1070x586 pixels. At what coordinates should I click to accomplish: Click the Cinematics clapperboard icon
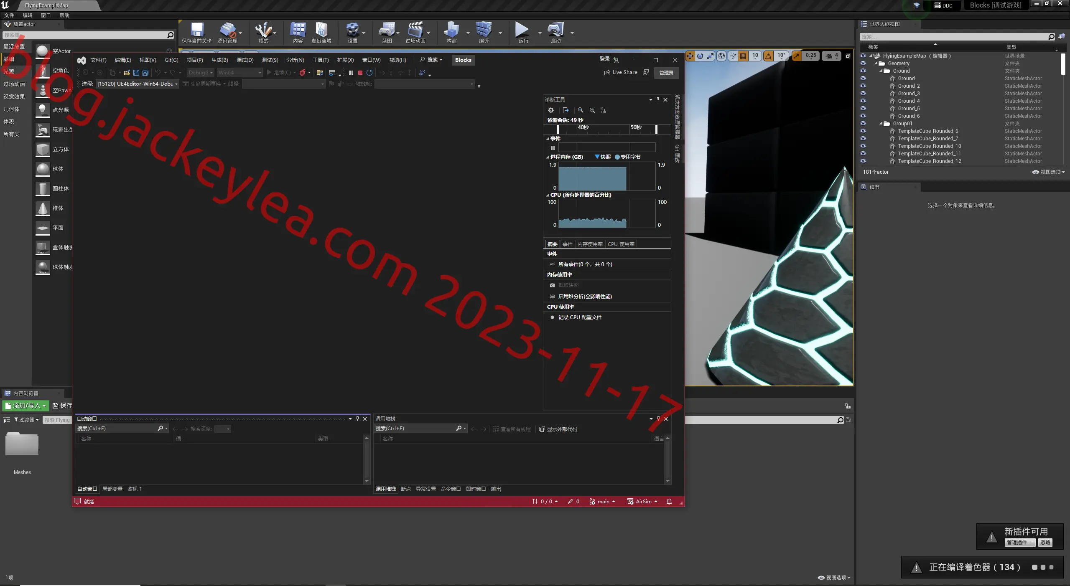pyautogui.click(x=415, y=30)
